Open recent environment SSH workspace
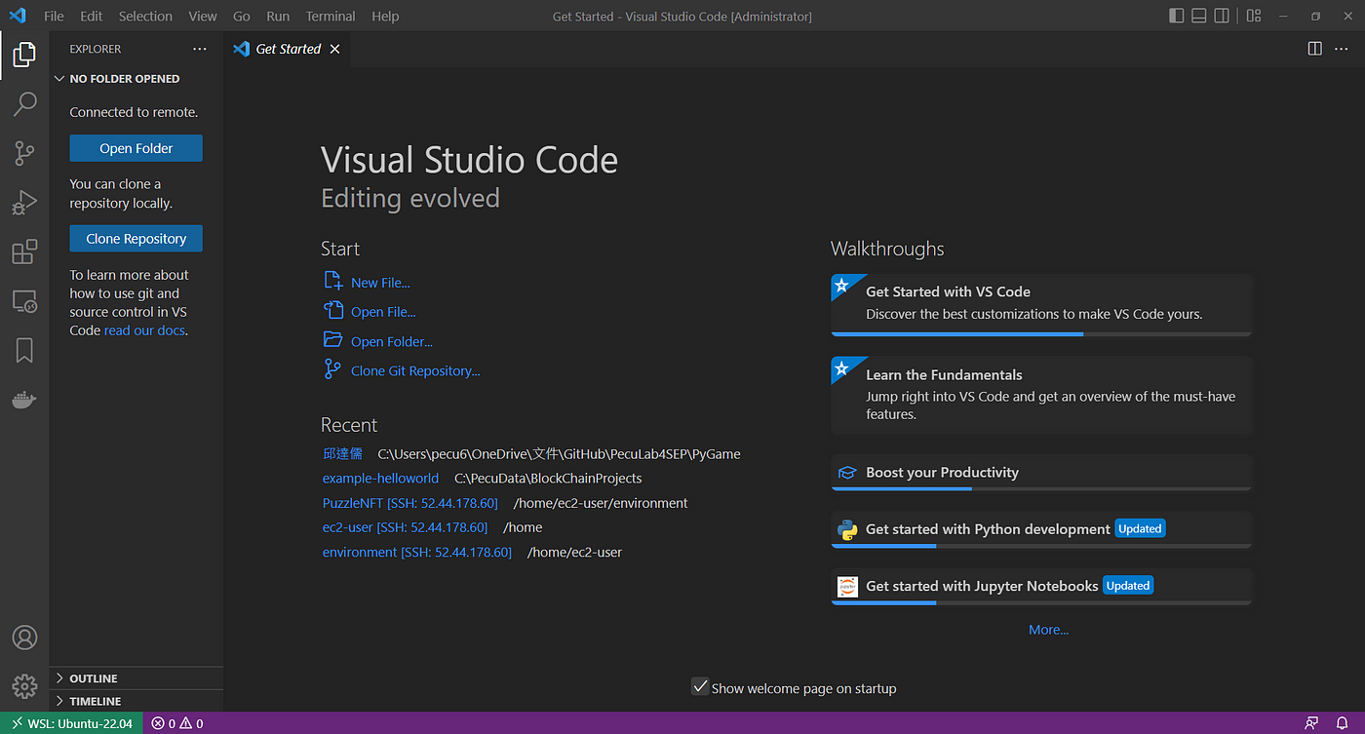 417,552
